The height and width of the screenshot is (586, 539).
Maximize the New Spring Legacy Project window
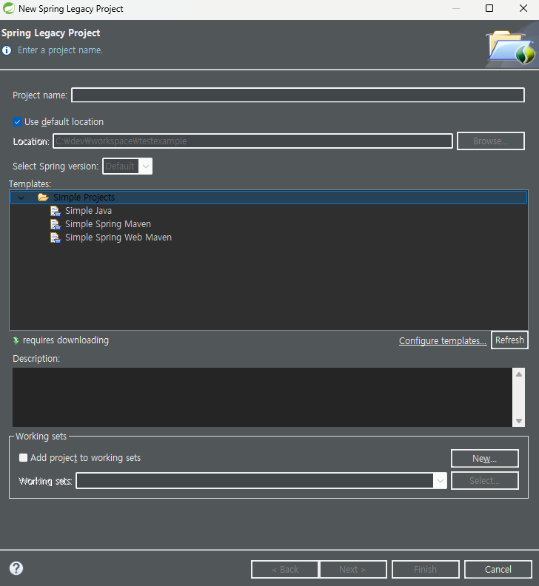click(x=489, y=8)
